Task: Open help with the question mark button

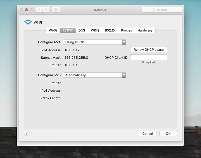Action: point(27,133)
